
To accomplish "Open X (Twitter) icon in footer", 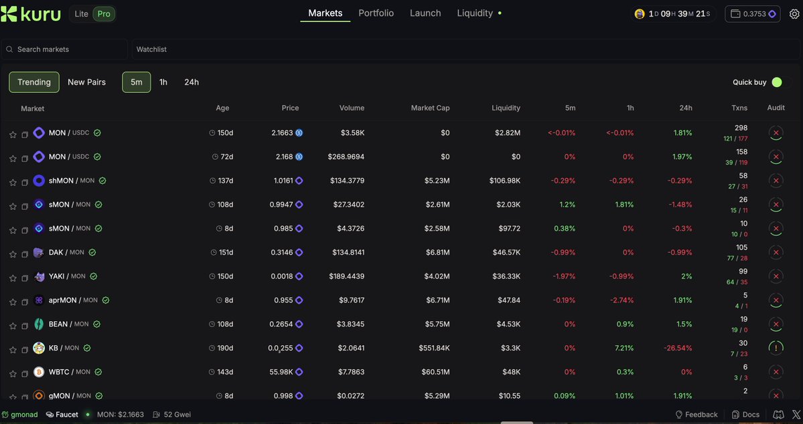I will point(796,414).
